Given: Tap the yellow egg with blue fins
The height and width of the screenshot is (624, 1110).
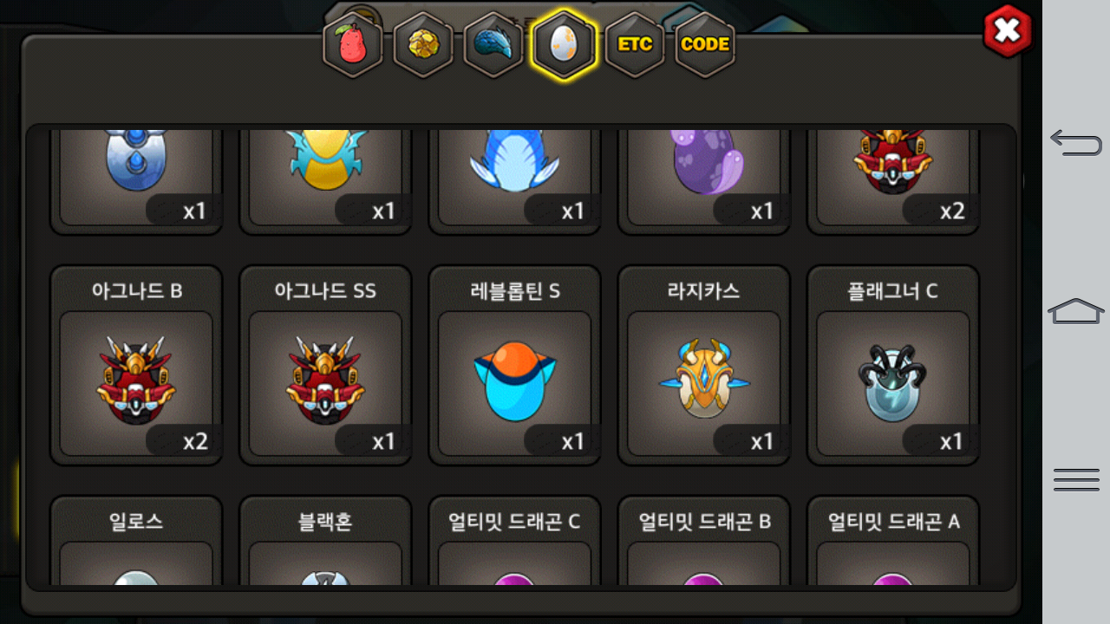Looking at the screenshot, I should click(x=325, y=180).
